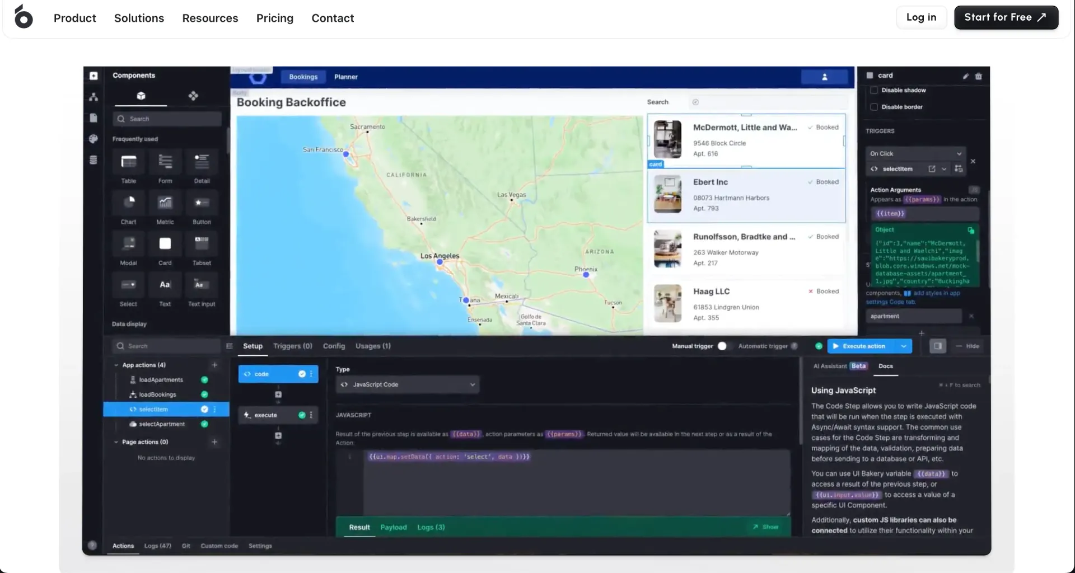Select the Metric component icon
Screen dimensions: 1075x573
pyautogui.click(x=165, y=203)
